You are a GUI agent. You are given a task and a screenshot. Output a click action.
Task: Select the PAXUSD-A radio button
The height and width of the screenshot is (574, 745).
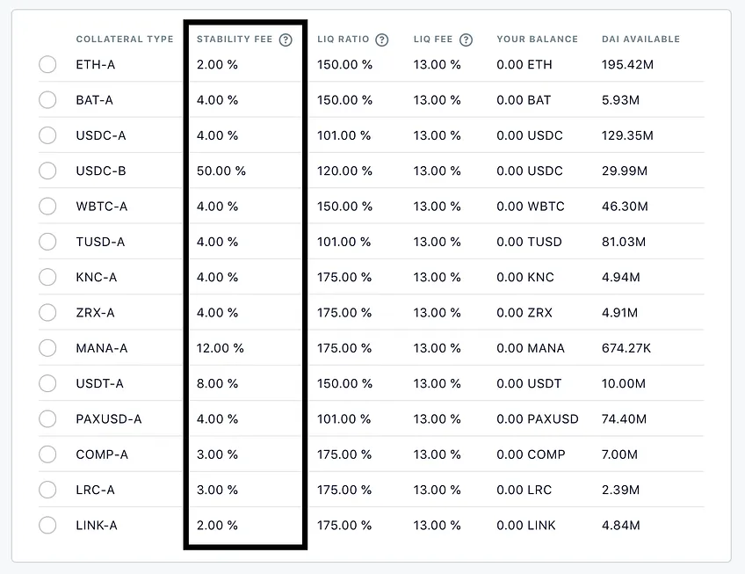(47, 418)
